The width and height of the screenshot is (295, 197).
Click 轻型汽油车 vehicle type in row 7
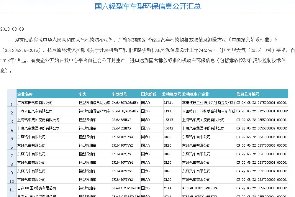(88, 154)
